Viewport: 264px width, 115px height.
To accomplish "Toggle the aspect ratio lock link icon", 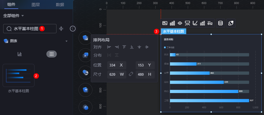I will [131, 74].
